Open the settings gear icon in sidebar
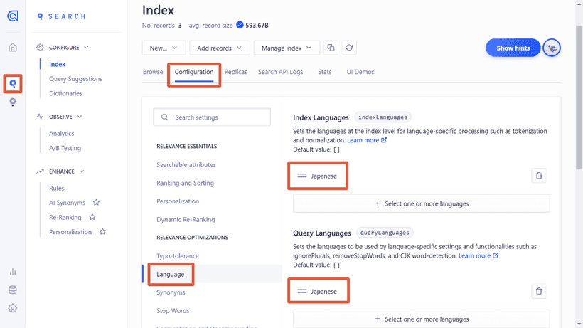 [x=13, y=308]
